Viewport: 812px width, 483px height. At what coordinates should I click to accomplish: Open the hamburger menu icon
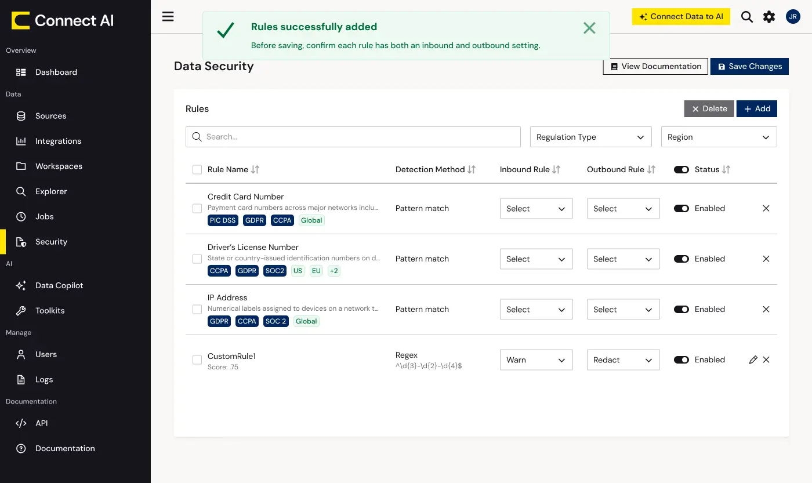168,16
